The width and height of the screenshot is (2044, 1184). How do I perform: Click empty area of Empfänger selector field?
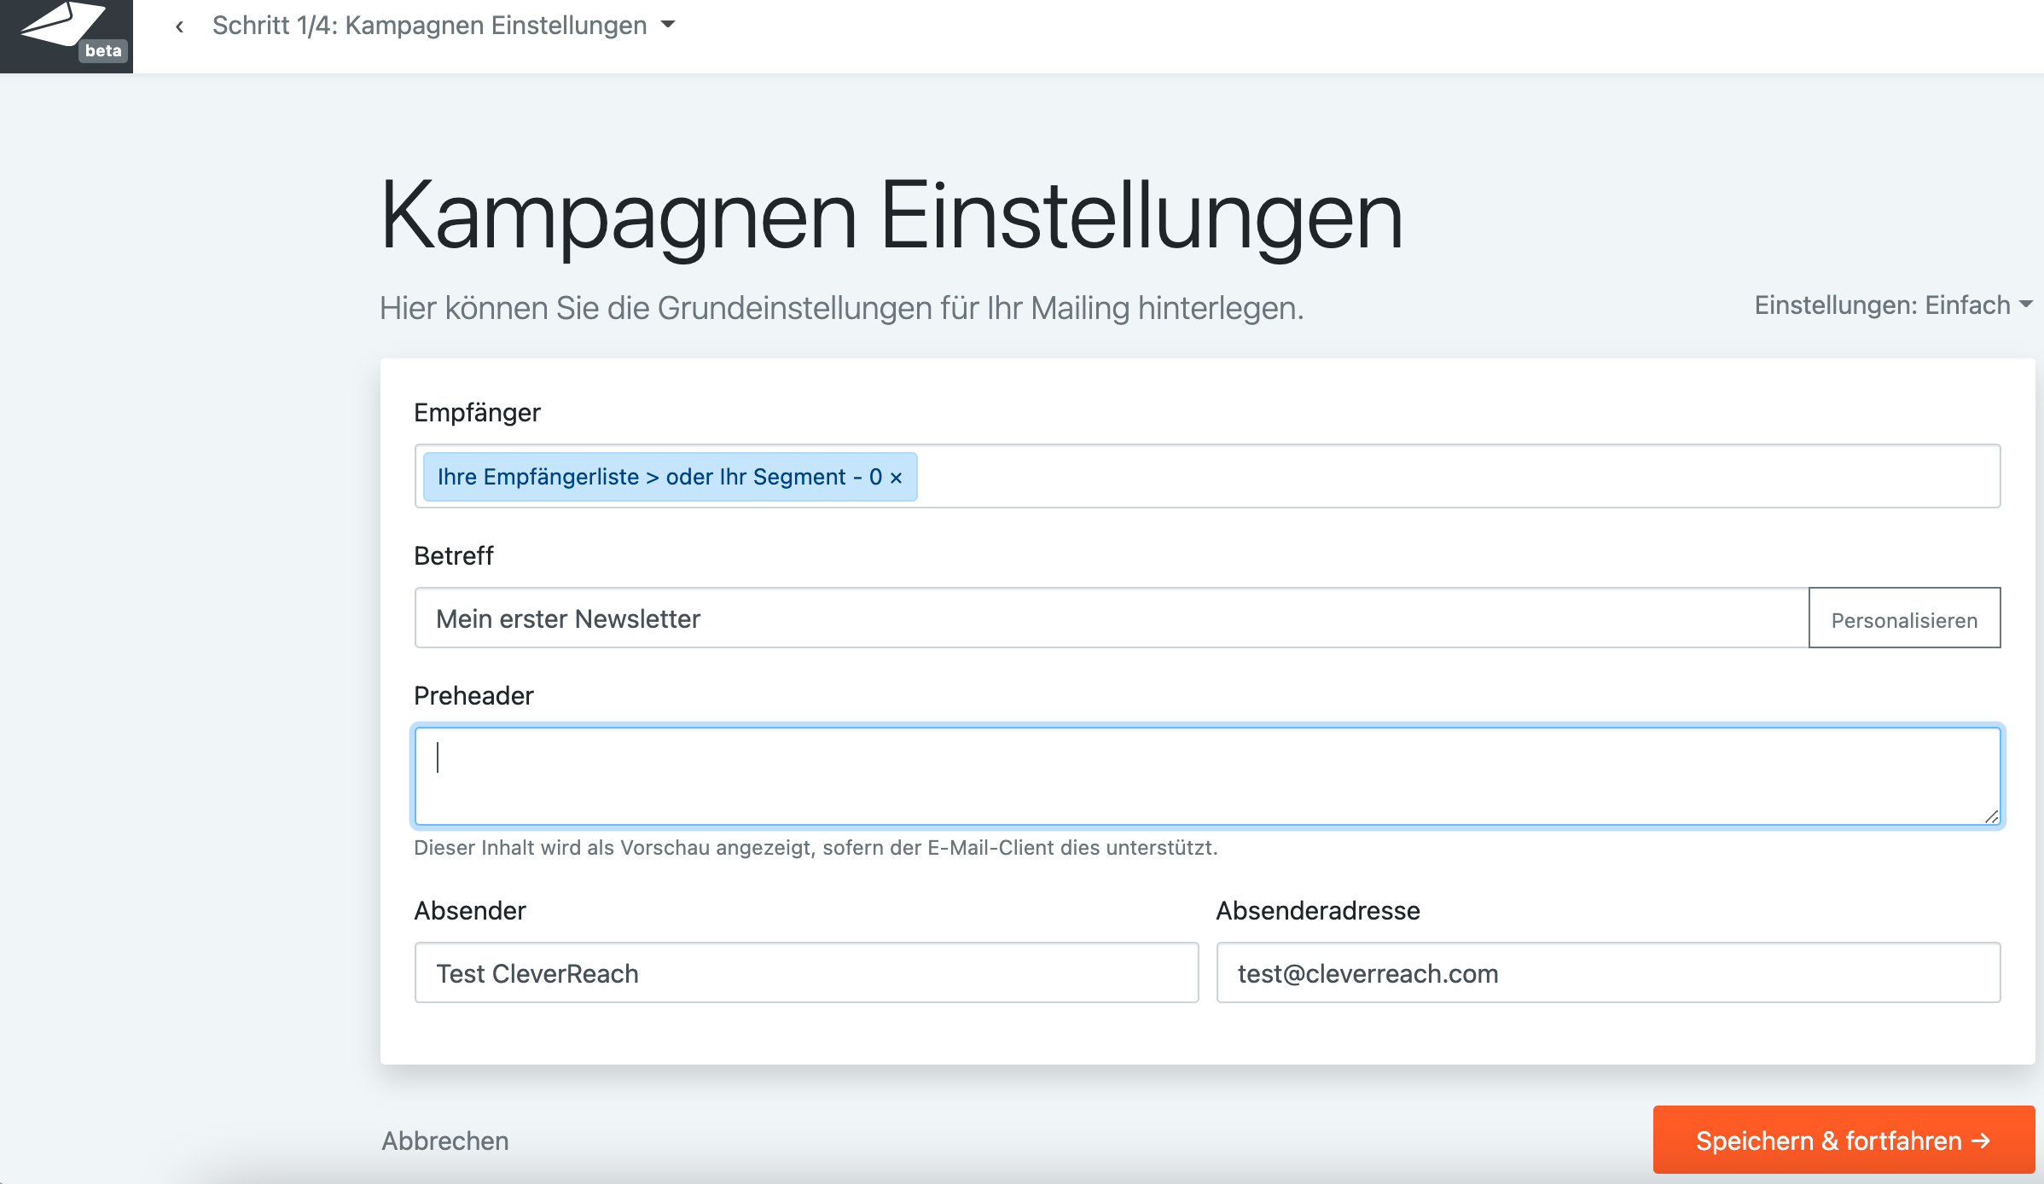[1450, 476]
